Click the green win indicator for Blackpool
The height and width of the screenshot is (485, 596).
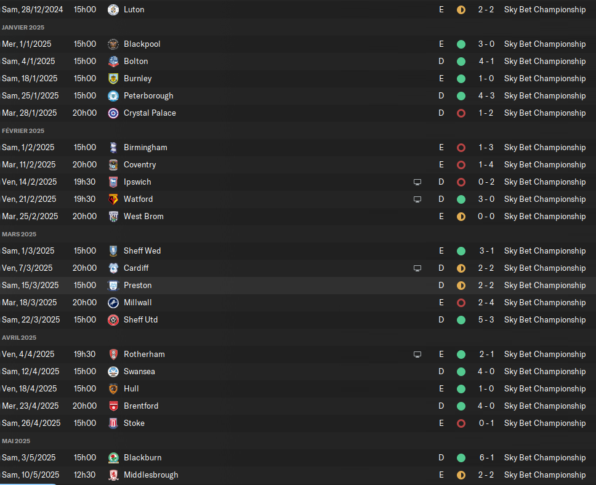(461, 44)
